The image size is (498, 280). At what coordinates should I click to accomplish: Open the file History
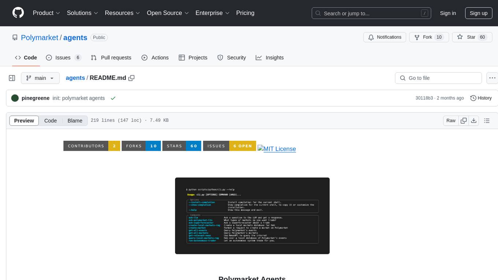click(x=481, y=98)
